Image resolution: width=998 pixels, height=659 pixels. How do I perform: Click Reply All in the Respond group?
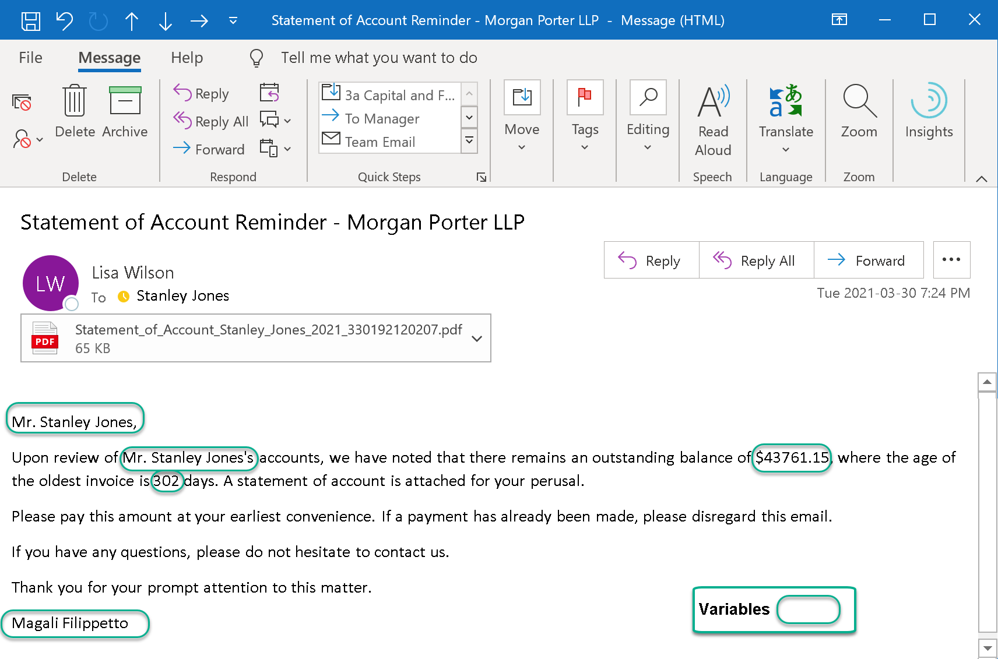tap(211, 121)
